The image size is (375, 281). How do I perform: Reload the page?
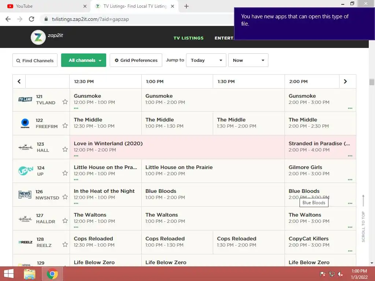tap(31, 19)
